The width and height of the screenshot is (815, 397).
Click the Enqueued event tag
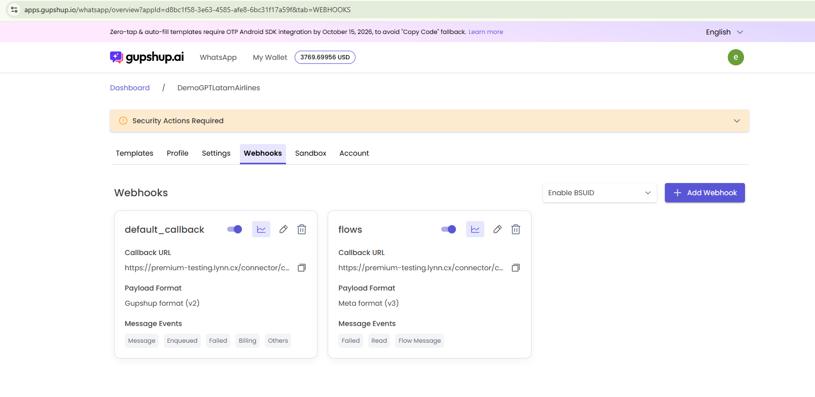point(182,341)
